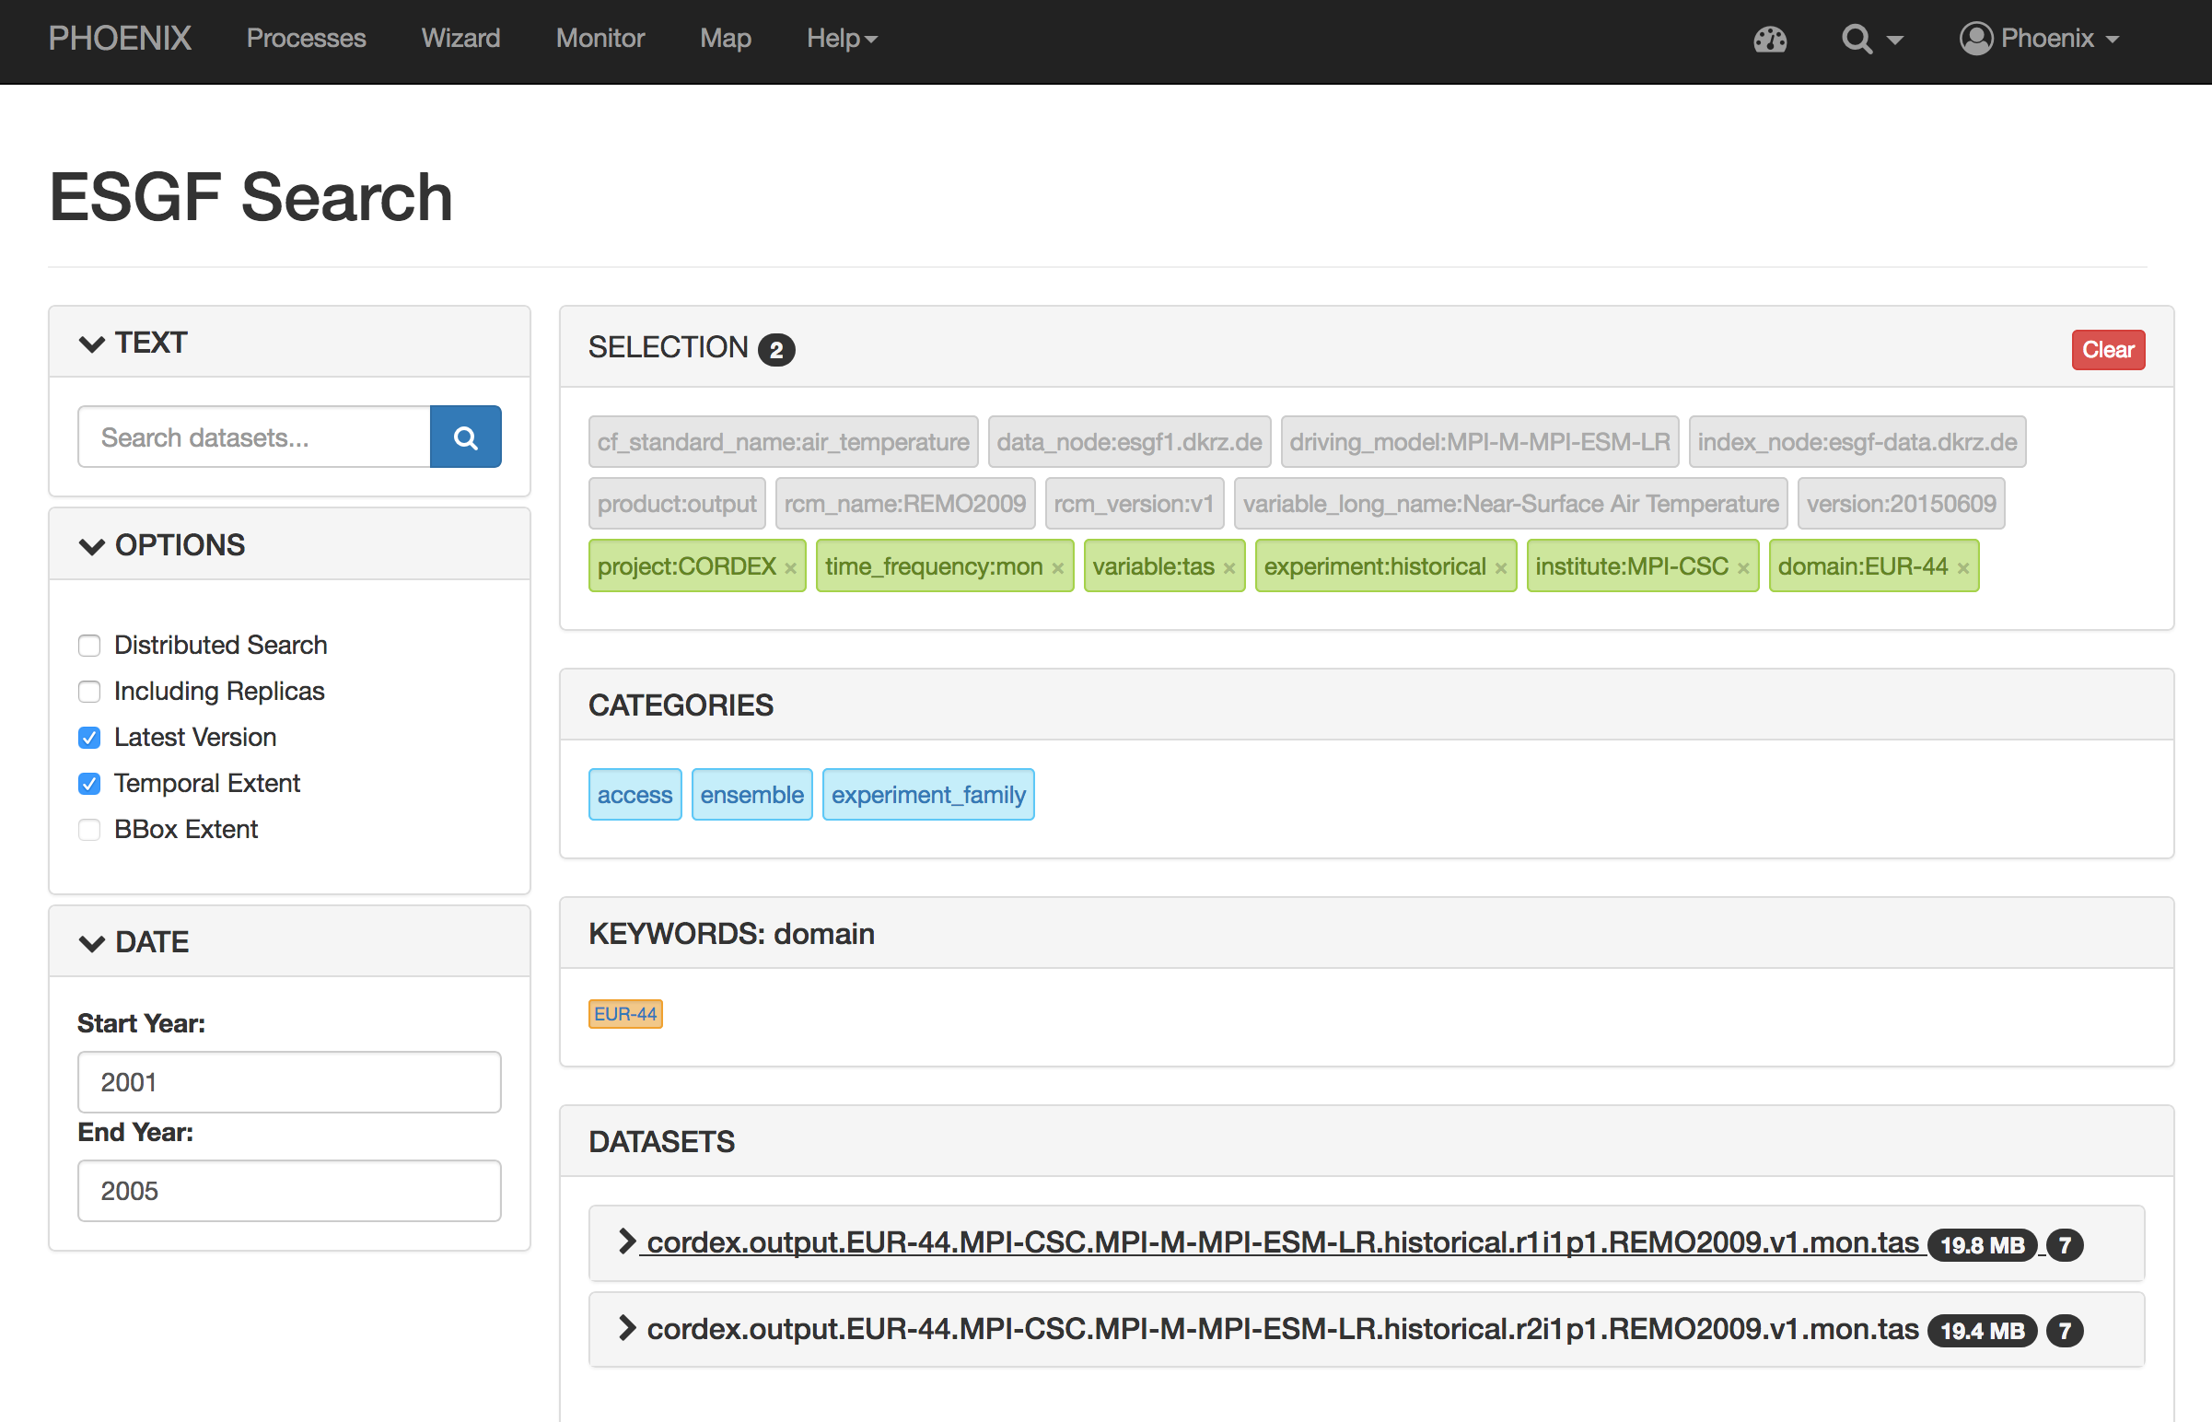
Task: Click the product:output tag
Action: [677, 504]
